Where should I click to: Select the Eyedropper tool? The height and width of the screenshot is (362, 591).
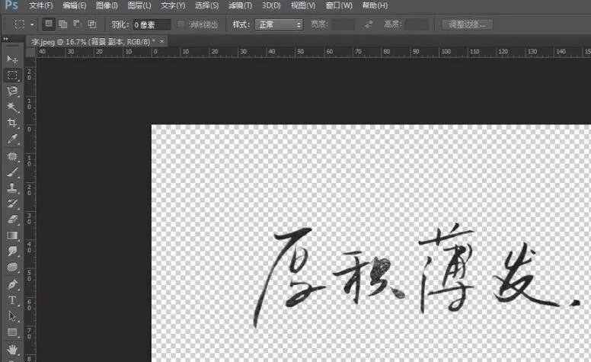pyautogui.click(x=12, y=139)
